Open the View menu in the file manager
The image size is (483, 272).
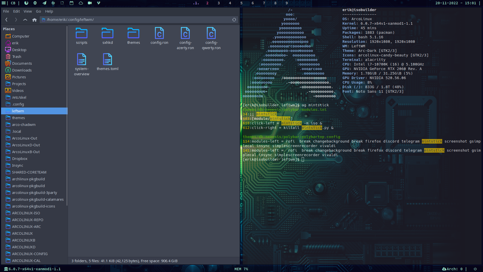click(27, 11)
